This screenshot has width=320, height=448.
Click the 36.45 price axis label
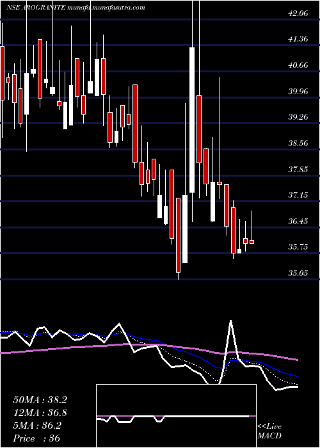coord(298,221)
